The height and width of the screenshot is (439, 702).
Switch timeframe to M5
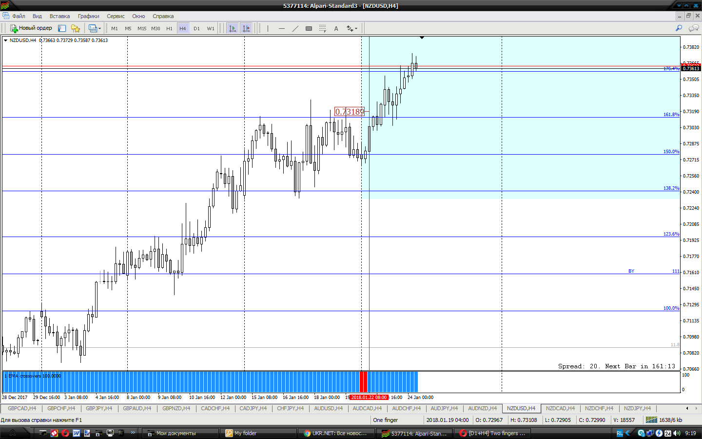point(128,28)
